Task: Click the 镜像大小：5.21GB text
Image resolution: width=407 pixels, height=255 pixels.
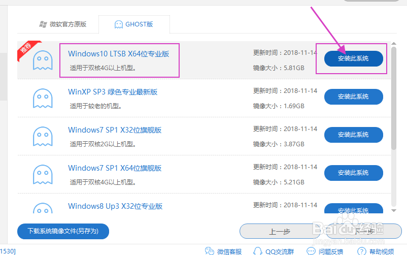Action: pyautogui.click(x=279, y=182)
